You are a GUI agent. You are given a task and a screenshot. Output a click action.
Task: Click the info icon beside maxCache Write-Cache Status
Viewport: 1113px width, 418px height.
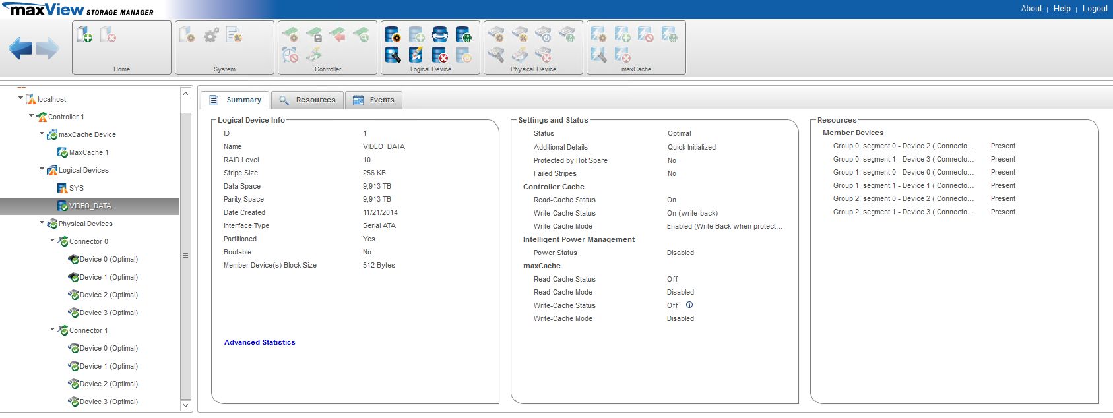click(689, 305)
